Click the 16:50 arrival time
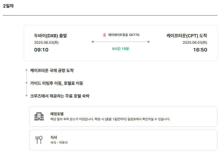 (200, 50)
